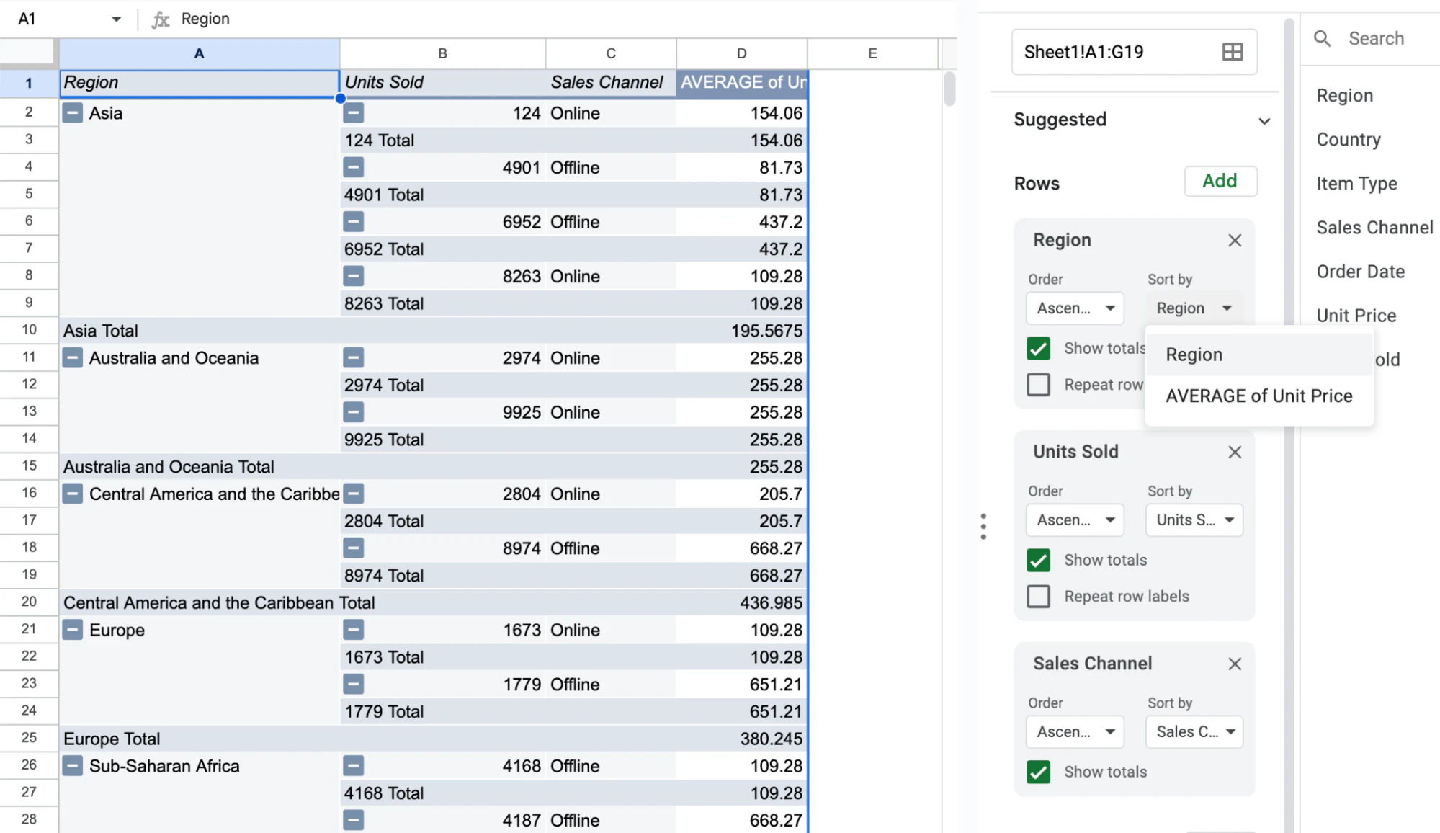The height and width of the screenshot is (833, 1440).
Task: Remove the Units Sold row field
Action: [1235, 453]
